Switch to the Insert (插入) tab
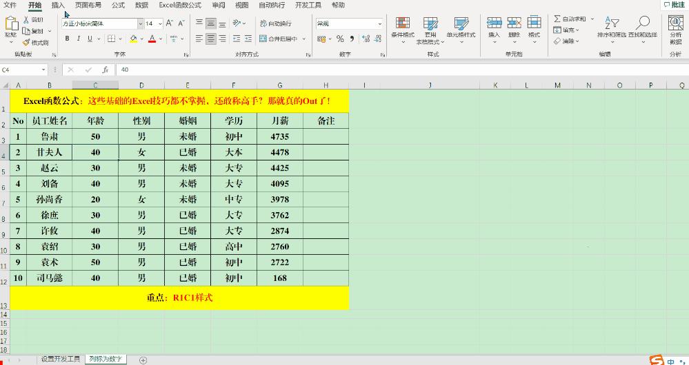Image resolution: width=689 pixels, height=365 pixels. [58, 6]
